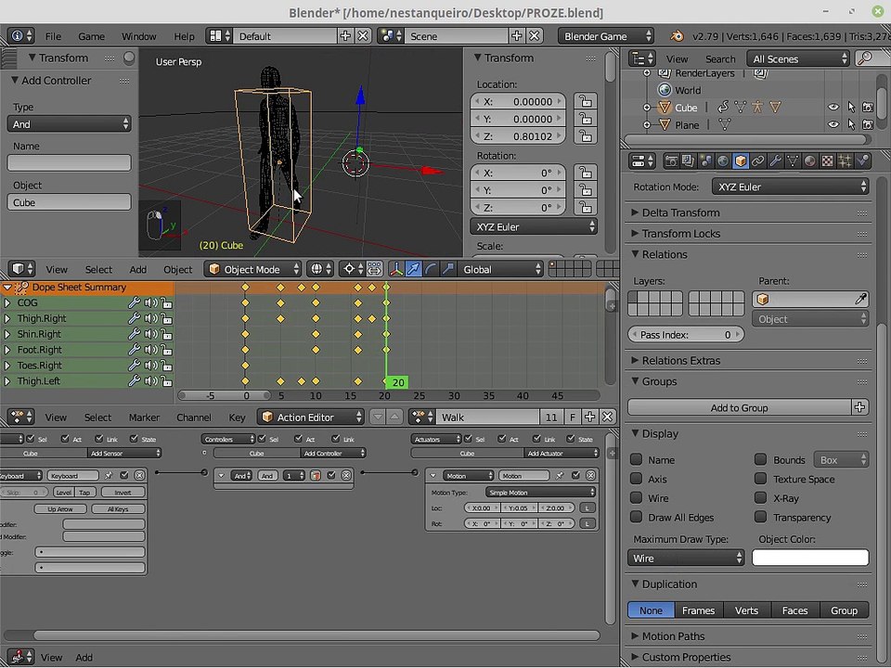Click the translate manipulator arrow icon
The image size is (891, 668).
[x=414, y=269]
